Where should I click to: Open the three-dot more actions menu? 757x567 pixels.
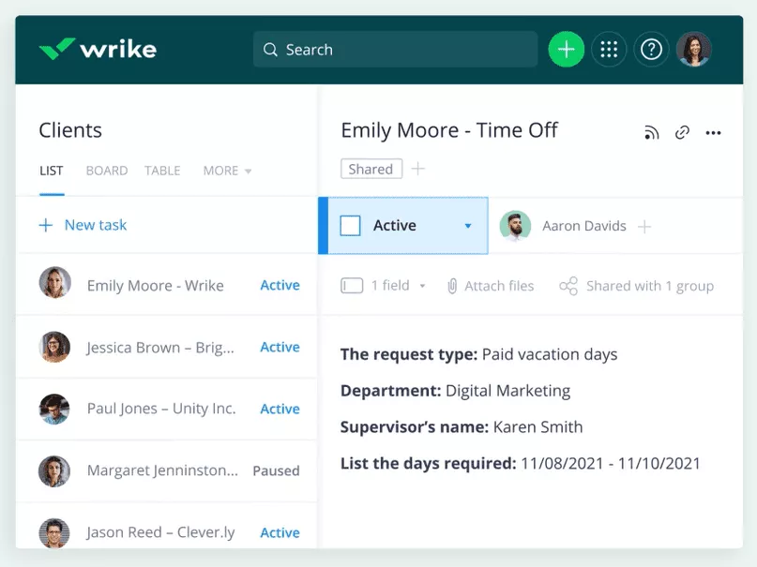point(713,132)
